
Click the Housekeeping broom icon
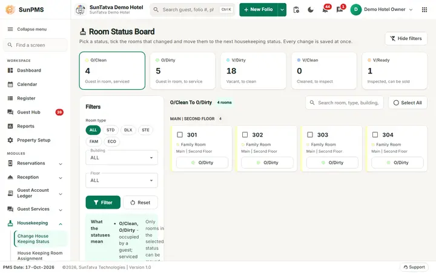click(10, 223)
